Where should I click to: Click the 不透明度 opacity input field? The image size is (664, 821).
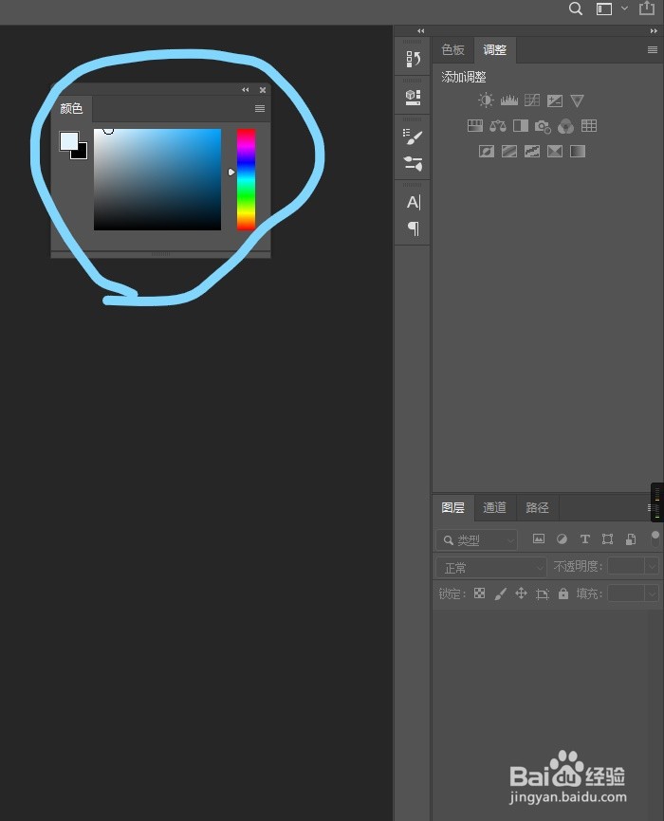(x=626, y=566)
